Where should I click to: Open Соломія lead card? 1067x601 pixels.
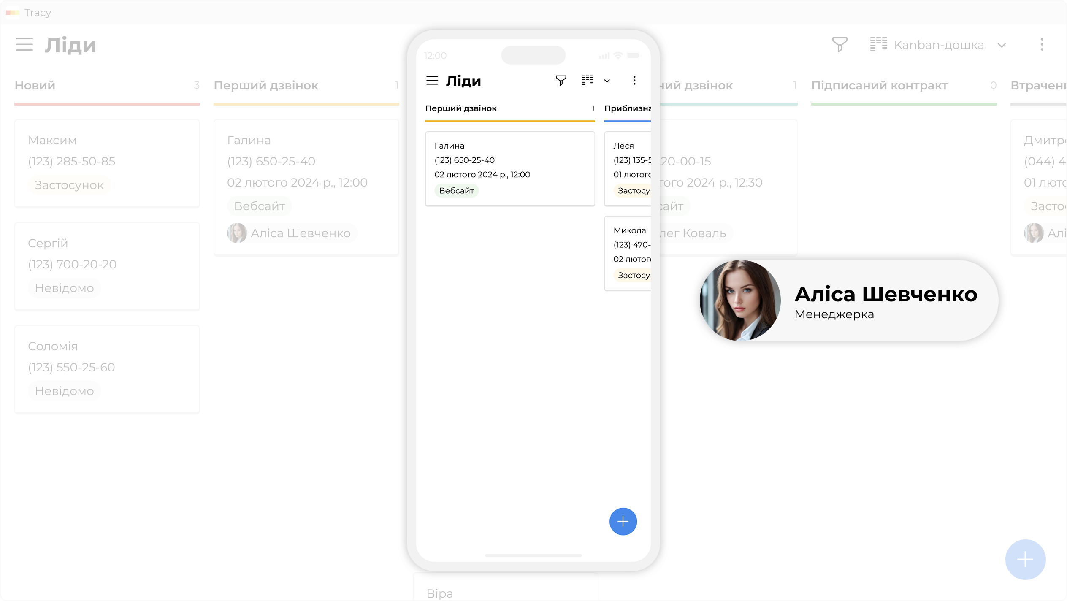pyautogui.click(x=107, y=369)
